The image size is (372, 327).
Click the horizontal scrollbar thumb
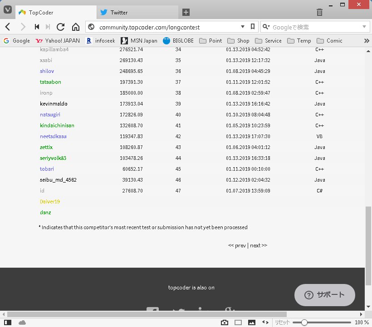click(x=147, y=314)
